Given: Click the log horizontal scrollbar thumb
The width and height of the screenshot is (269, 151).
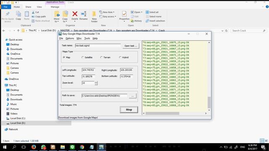Looking at the screenshot, I should click(162, 113).
